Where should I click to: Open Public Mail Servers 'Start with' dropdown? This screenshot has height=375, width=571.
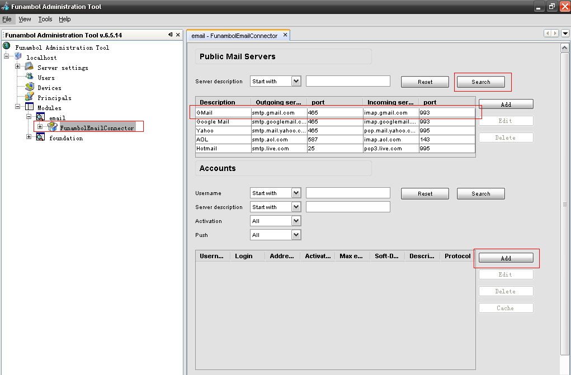click(296, 81)
